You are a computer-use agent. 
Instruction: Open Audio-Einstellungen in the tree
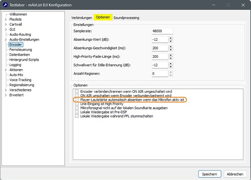24,40
